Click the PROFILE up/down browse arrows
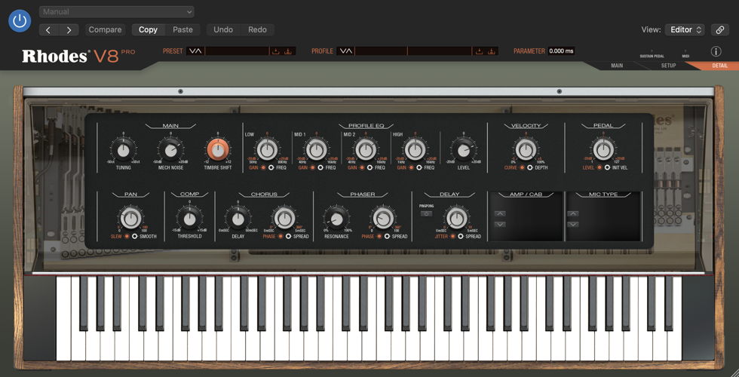The image size is (739, 377). coord(345,51)
